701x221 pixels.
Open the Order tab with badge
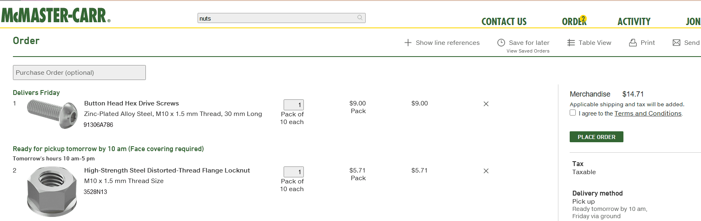[574, 21]
